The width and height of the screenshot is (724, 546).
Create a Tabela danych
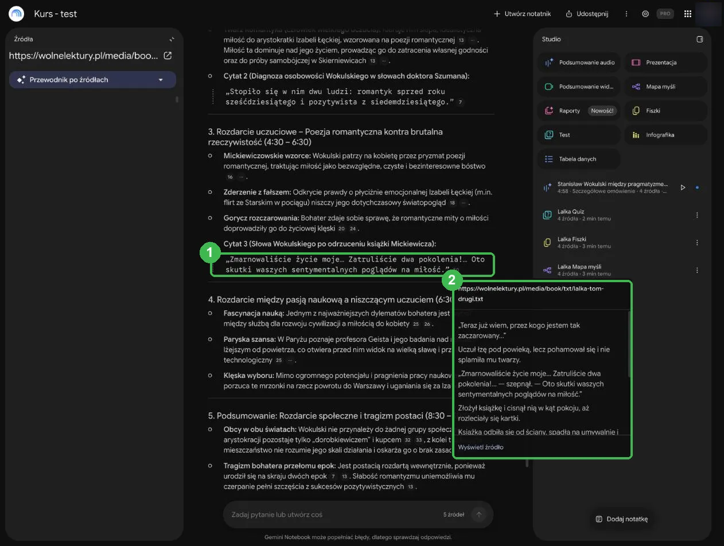[x=579, y=159]
